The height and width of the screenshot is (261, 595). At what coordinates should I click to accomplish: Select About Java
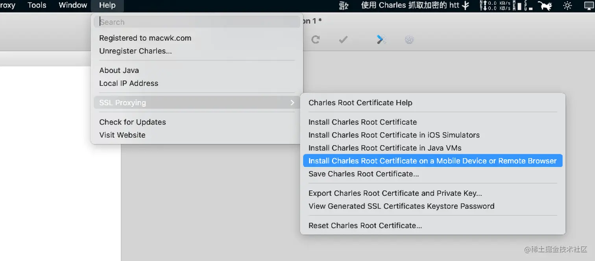click(x=119, y=70)
